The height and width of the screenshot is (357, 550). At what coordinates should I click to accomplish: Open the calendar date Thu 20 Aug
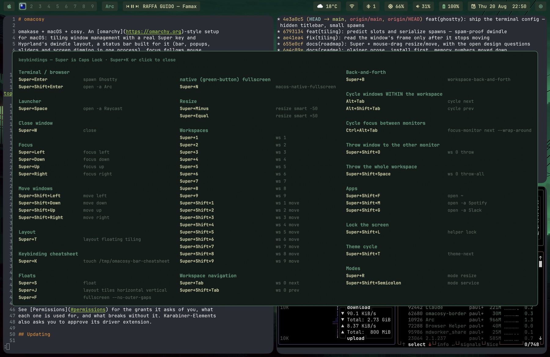click(x=499, y=6)
